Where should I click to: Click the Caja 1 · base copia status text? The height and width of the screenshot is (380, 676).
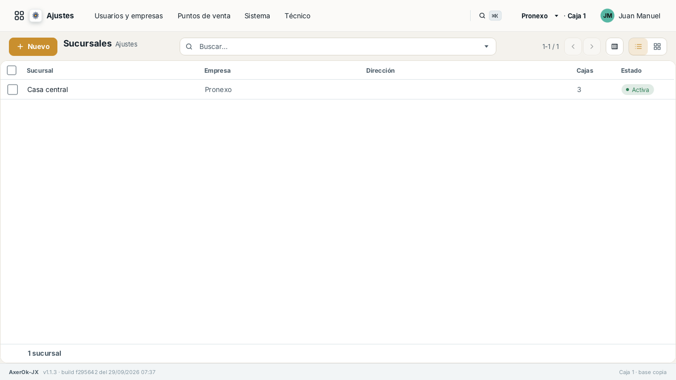coord(643,372)
